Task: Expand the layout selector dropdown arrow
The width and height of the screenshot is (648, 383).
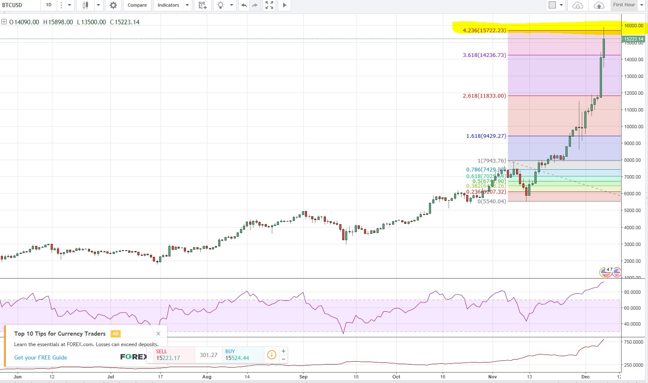Action: tap(561, 5)
